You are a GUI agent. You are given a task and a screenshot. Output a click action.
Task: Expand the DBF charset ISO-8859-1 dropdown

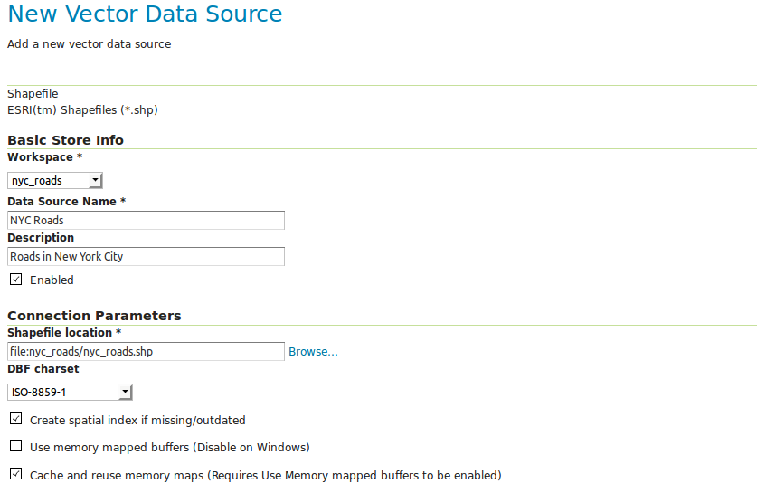tap(71, 392)
